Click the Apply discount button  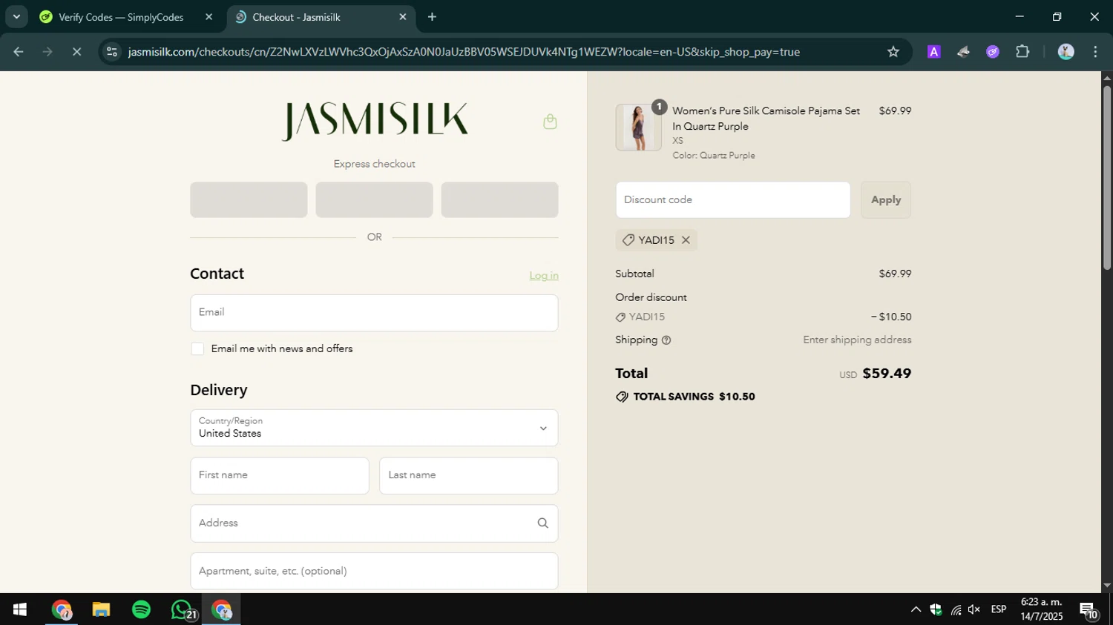[x=886, y=200]
